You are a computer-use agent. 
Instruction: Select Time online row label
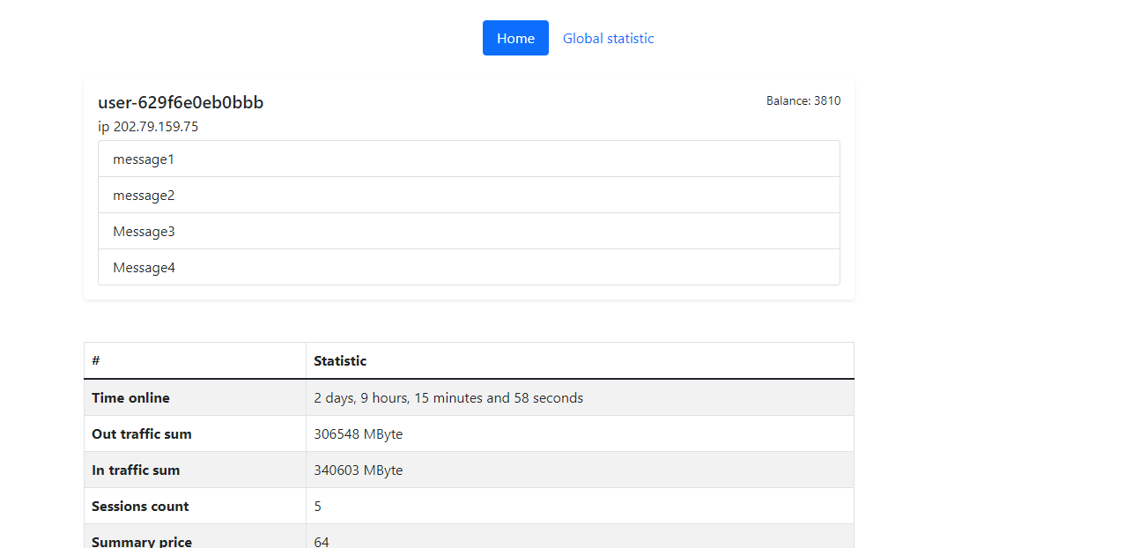pyautogui.click(x=130, y=397)
